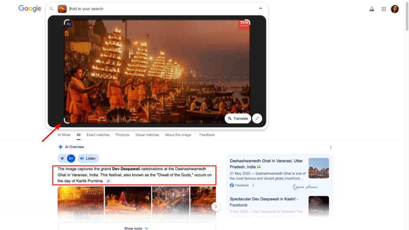The width and height of the screenshot is (409, 230).
Task: Open the three-dot menu on the results panel
Action: tap(331, 147)
